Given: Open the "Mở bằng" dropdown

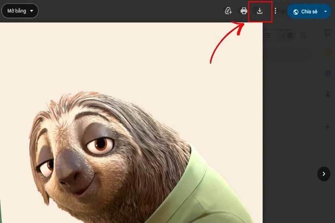Looking at the screenshot, I should [20, 11].
